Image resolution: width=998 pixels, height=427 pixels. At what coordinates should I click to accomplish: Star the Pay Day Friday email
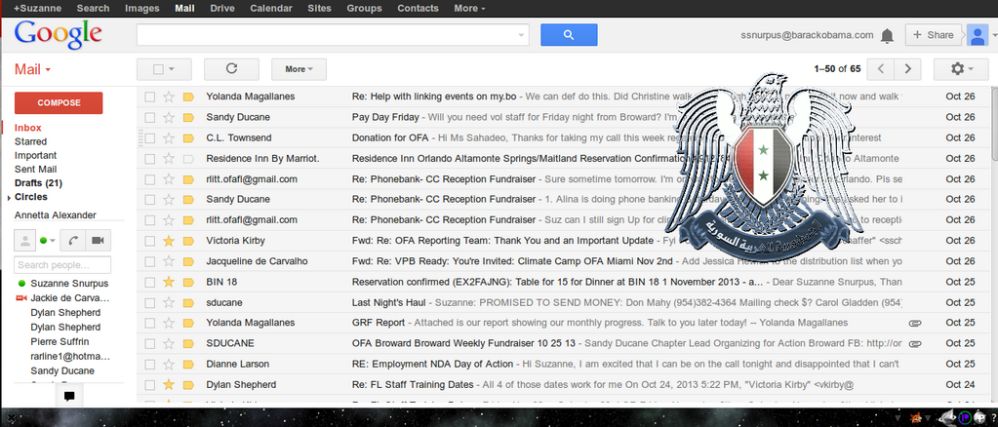point(169,117)
